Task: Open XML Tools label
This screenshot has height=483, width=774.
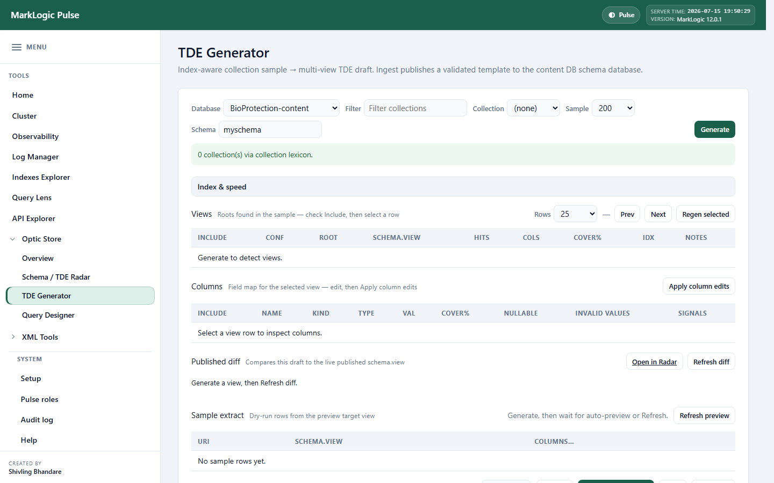Action: (x=40, y=337)
